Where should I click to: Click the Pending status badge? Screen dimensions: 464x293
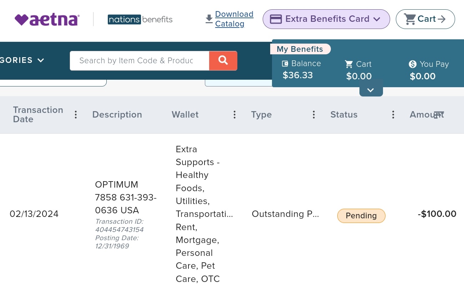pos(361,216)
